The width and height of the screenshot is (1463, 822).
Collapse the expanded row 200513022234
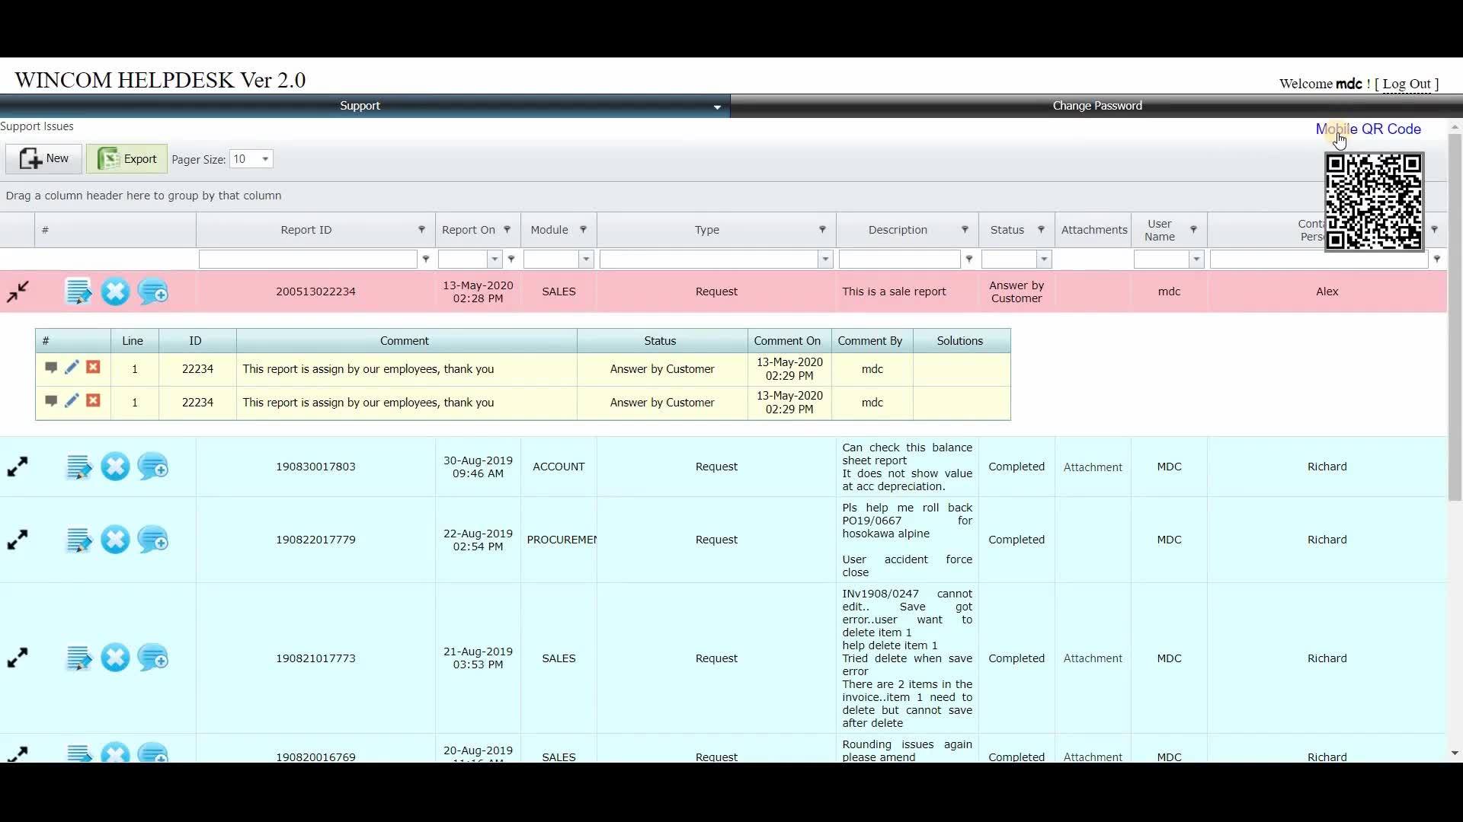tap(18, 292)
